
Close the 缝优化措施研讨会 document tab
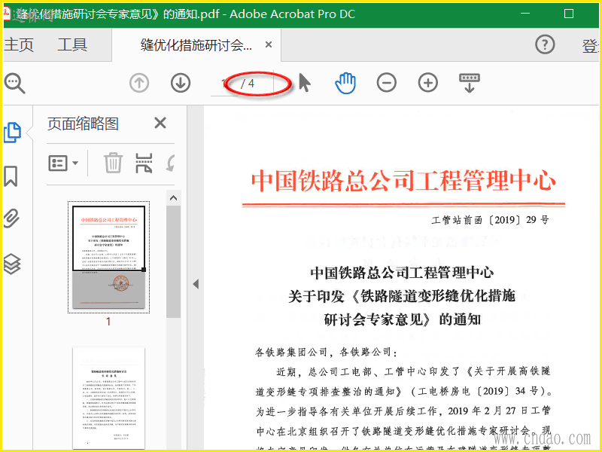(x=269, y=45)
